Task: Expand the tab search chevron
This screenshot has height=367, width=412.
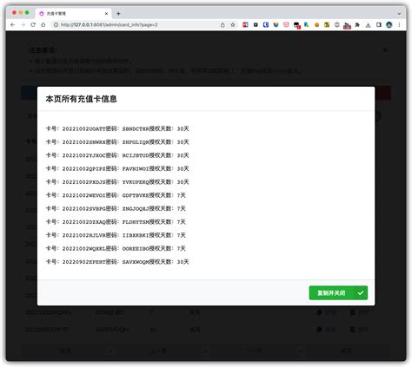Action: coord(399,14)
